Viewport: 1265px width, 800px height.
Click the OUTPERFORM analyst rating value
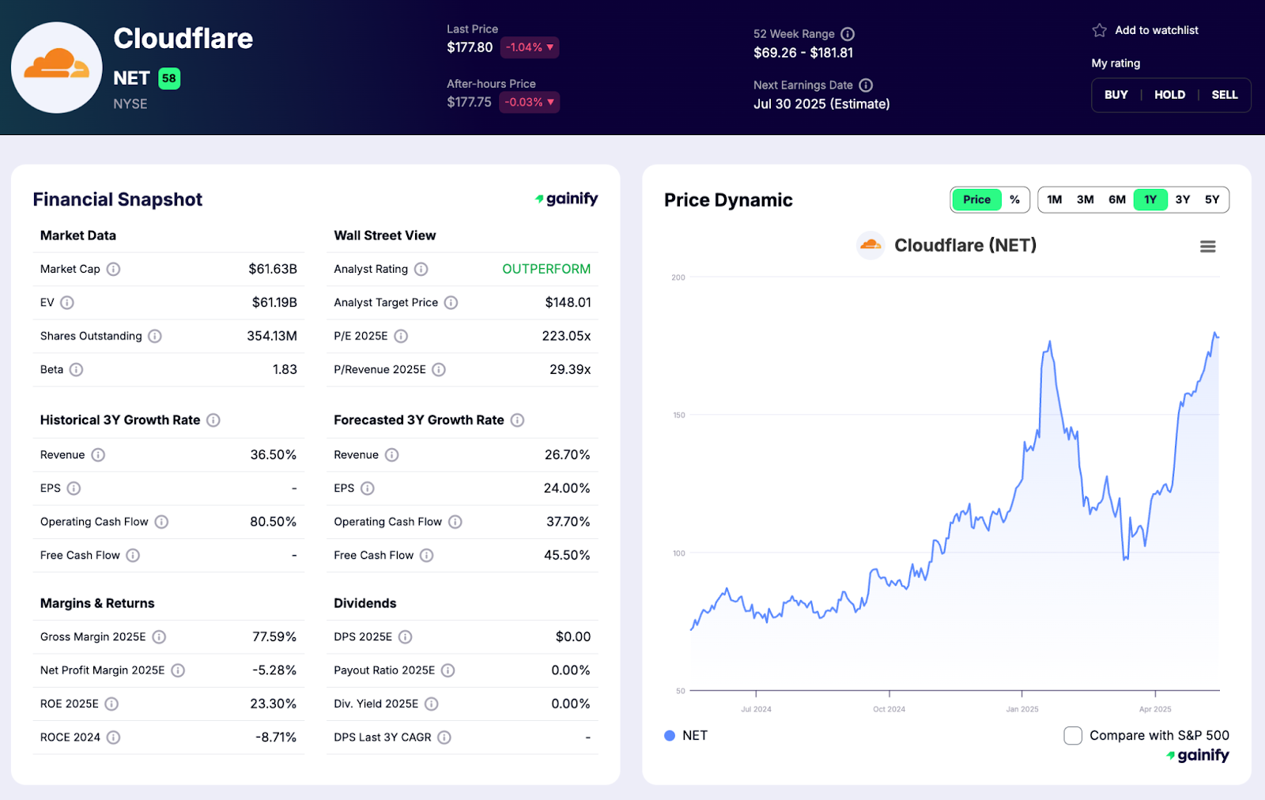(546, 269)
